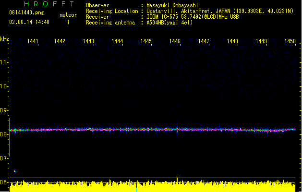The image size is (302, 192).
Task: Select the 1448 time marker
Action: point(232,42)
